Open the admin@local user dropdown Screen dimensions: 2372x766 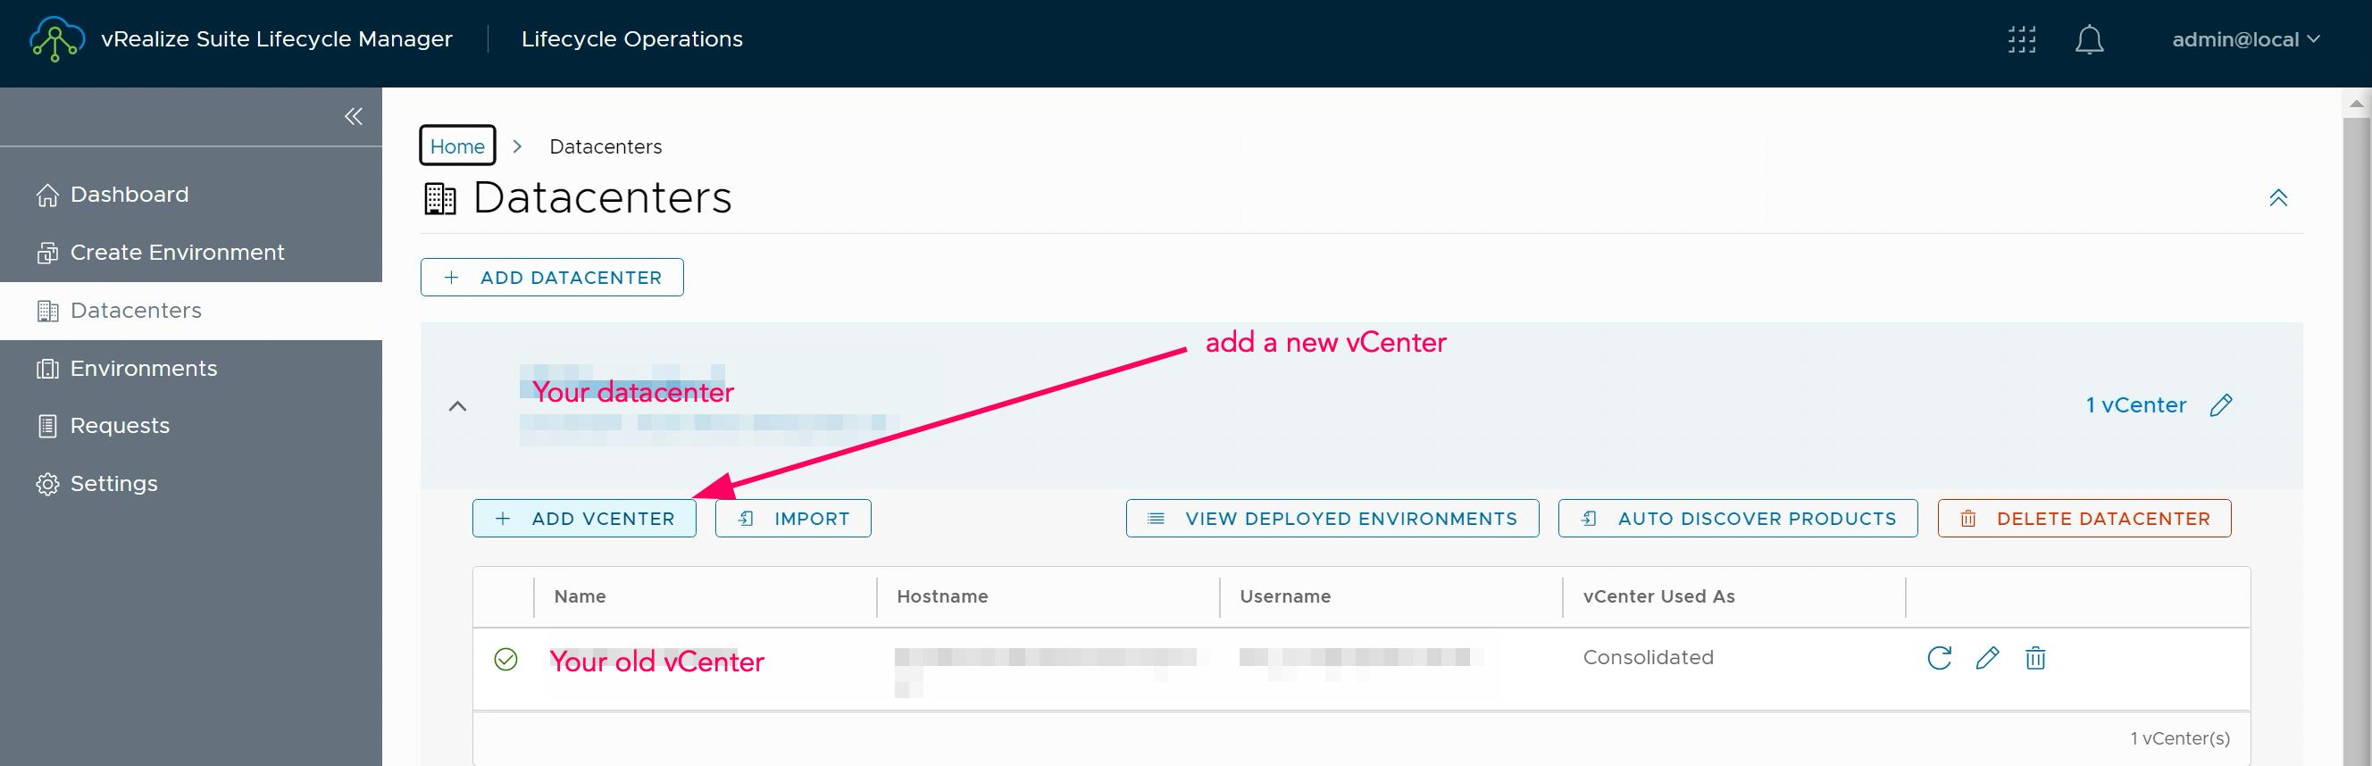coord(2244,39)
